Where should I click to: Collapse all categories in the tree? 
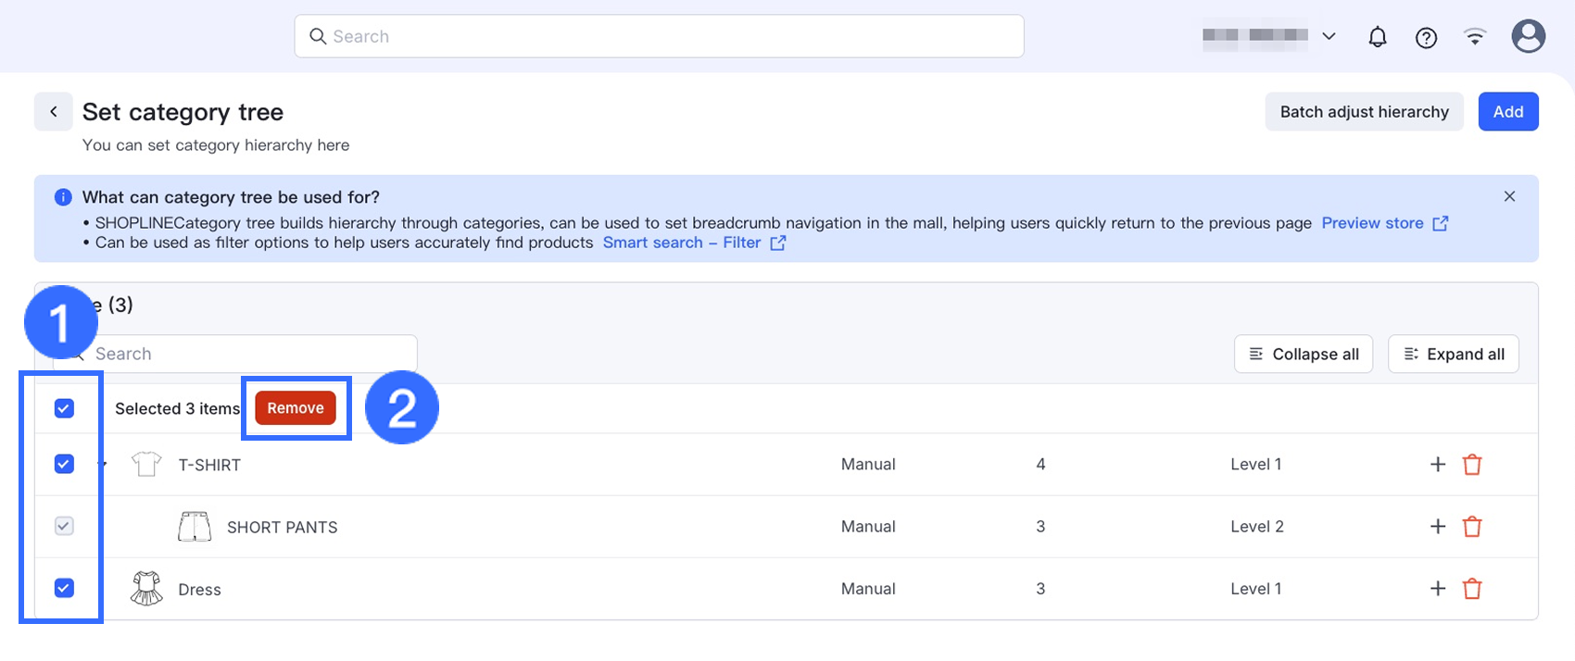point(1304,355)
